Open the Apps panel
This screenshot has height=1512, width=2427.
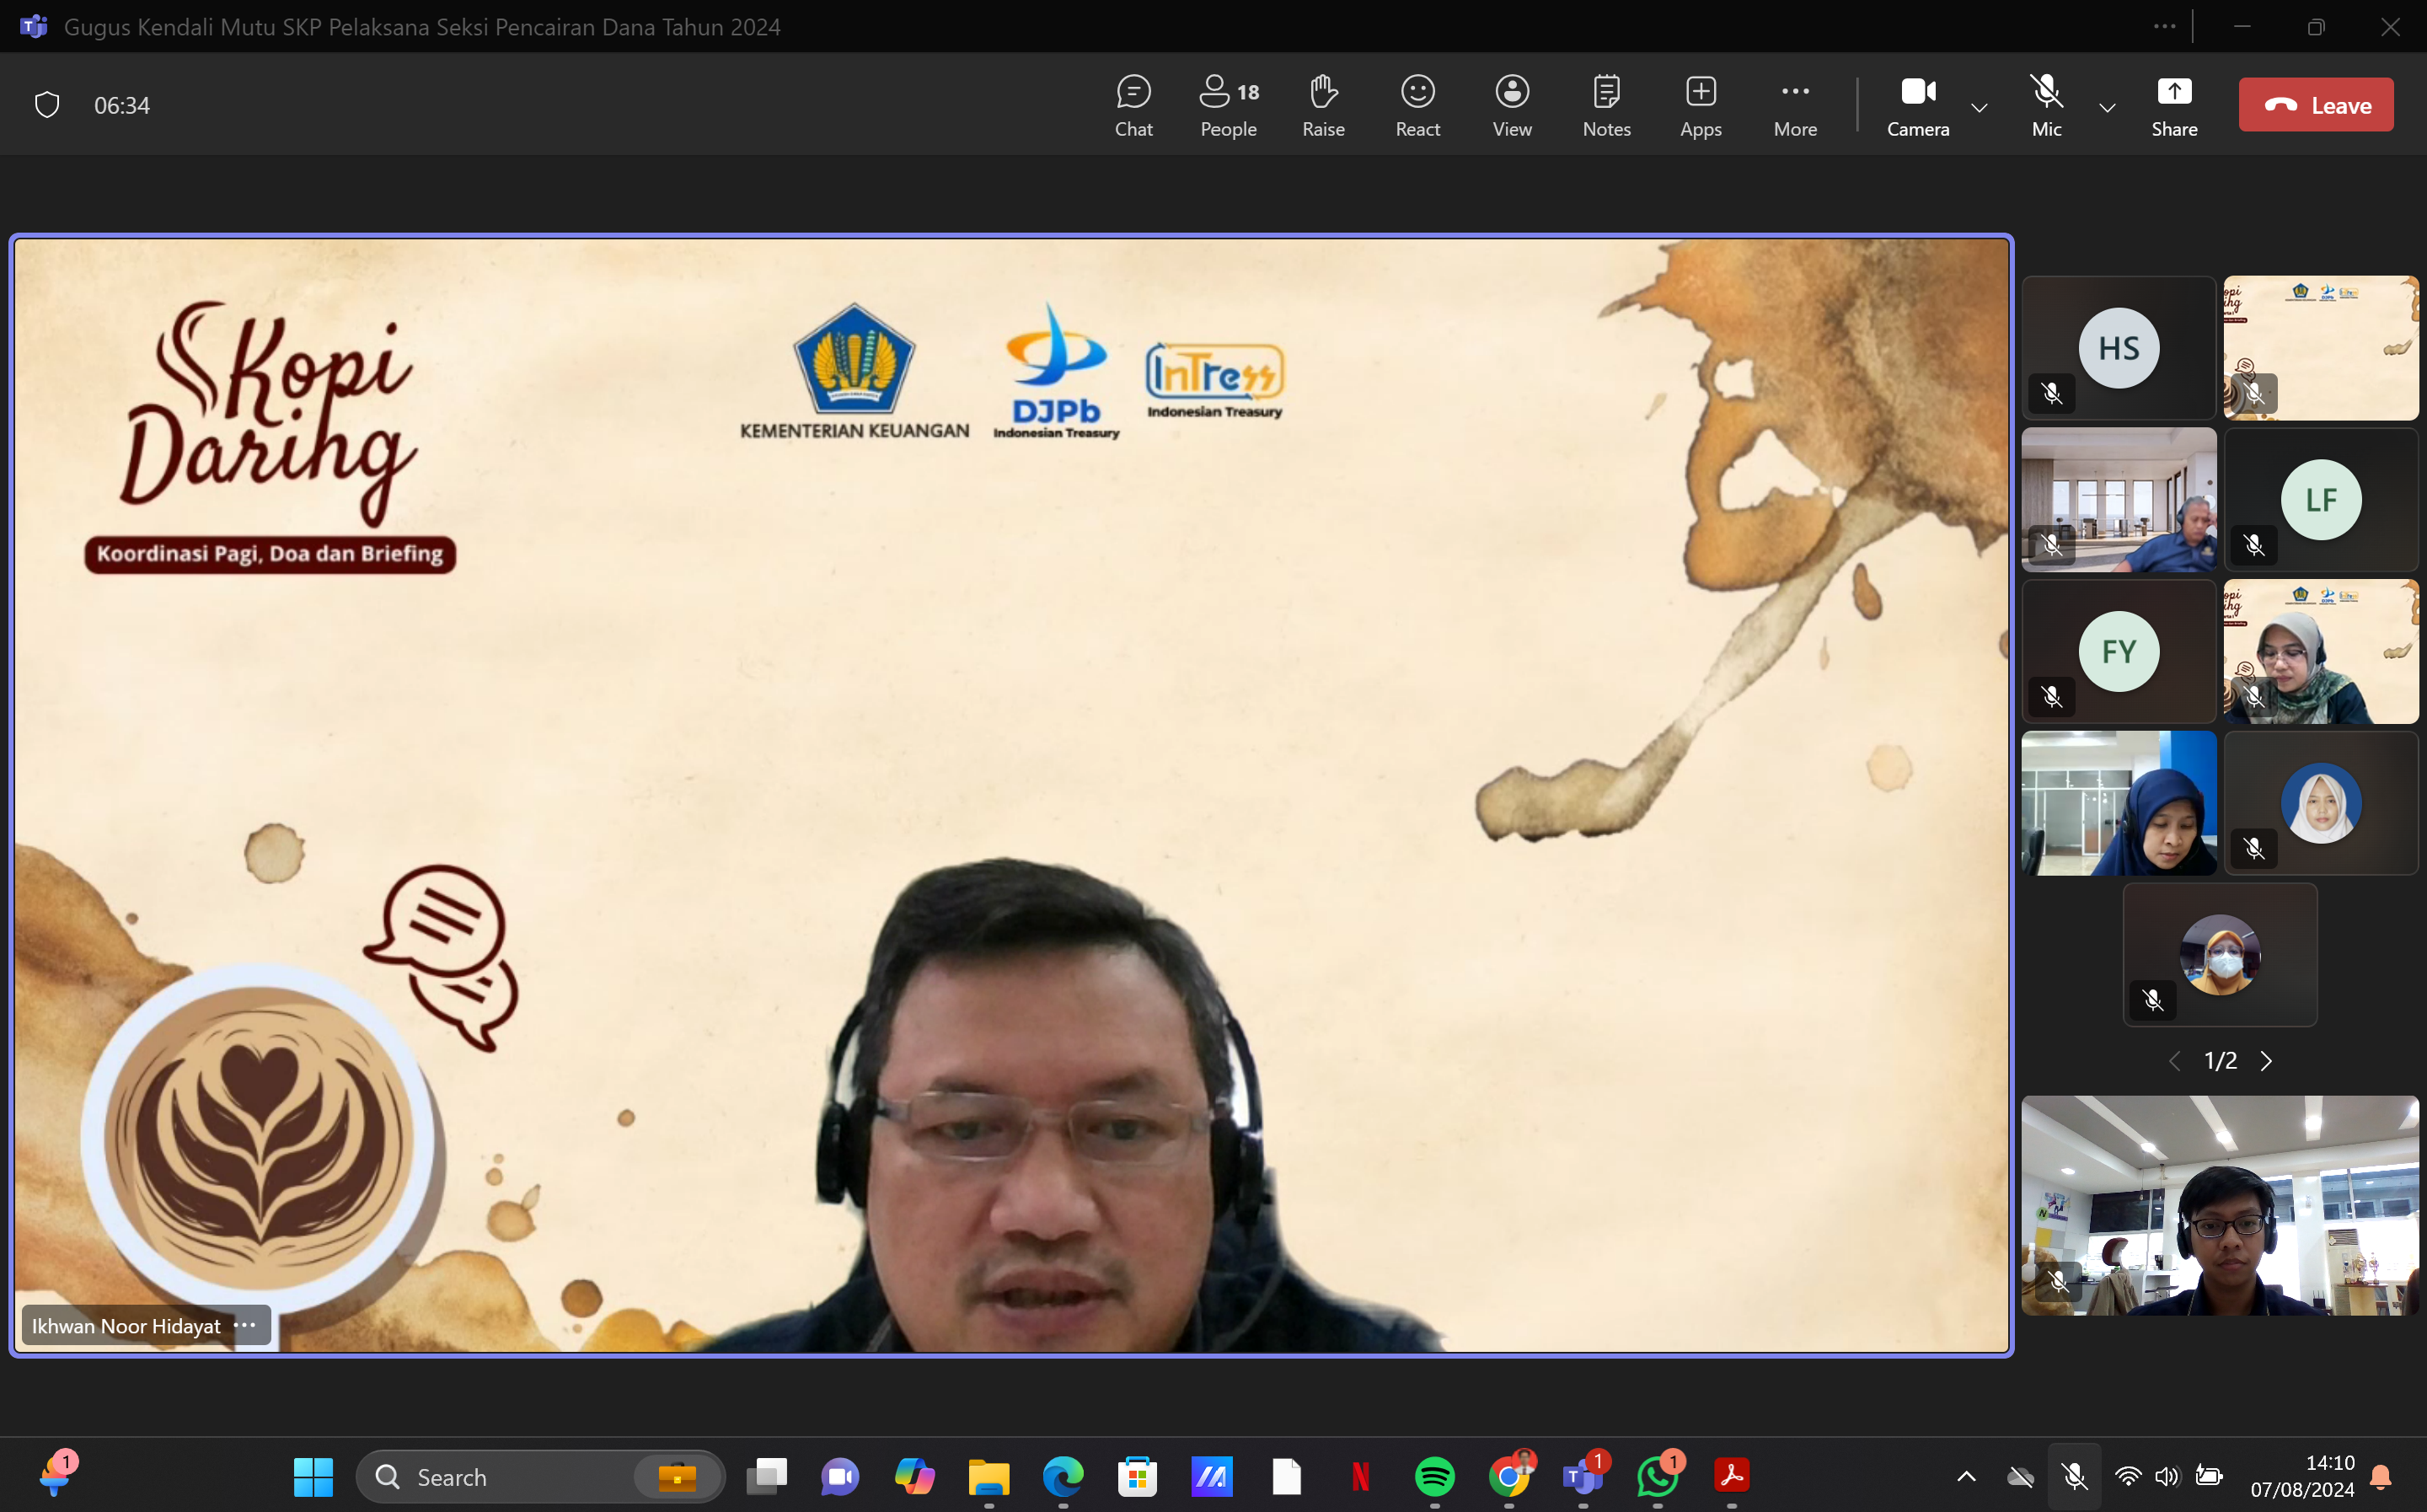click(x=1701, y=105)
